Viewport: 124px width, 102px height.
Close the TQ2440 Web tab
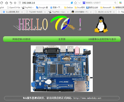pos(45,12)
